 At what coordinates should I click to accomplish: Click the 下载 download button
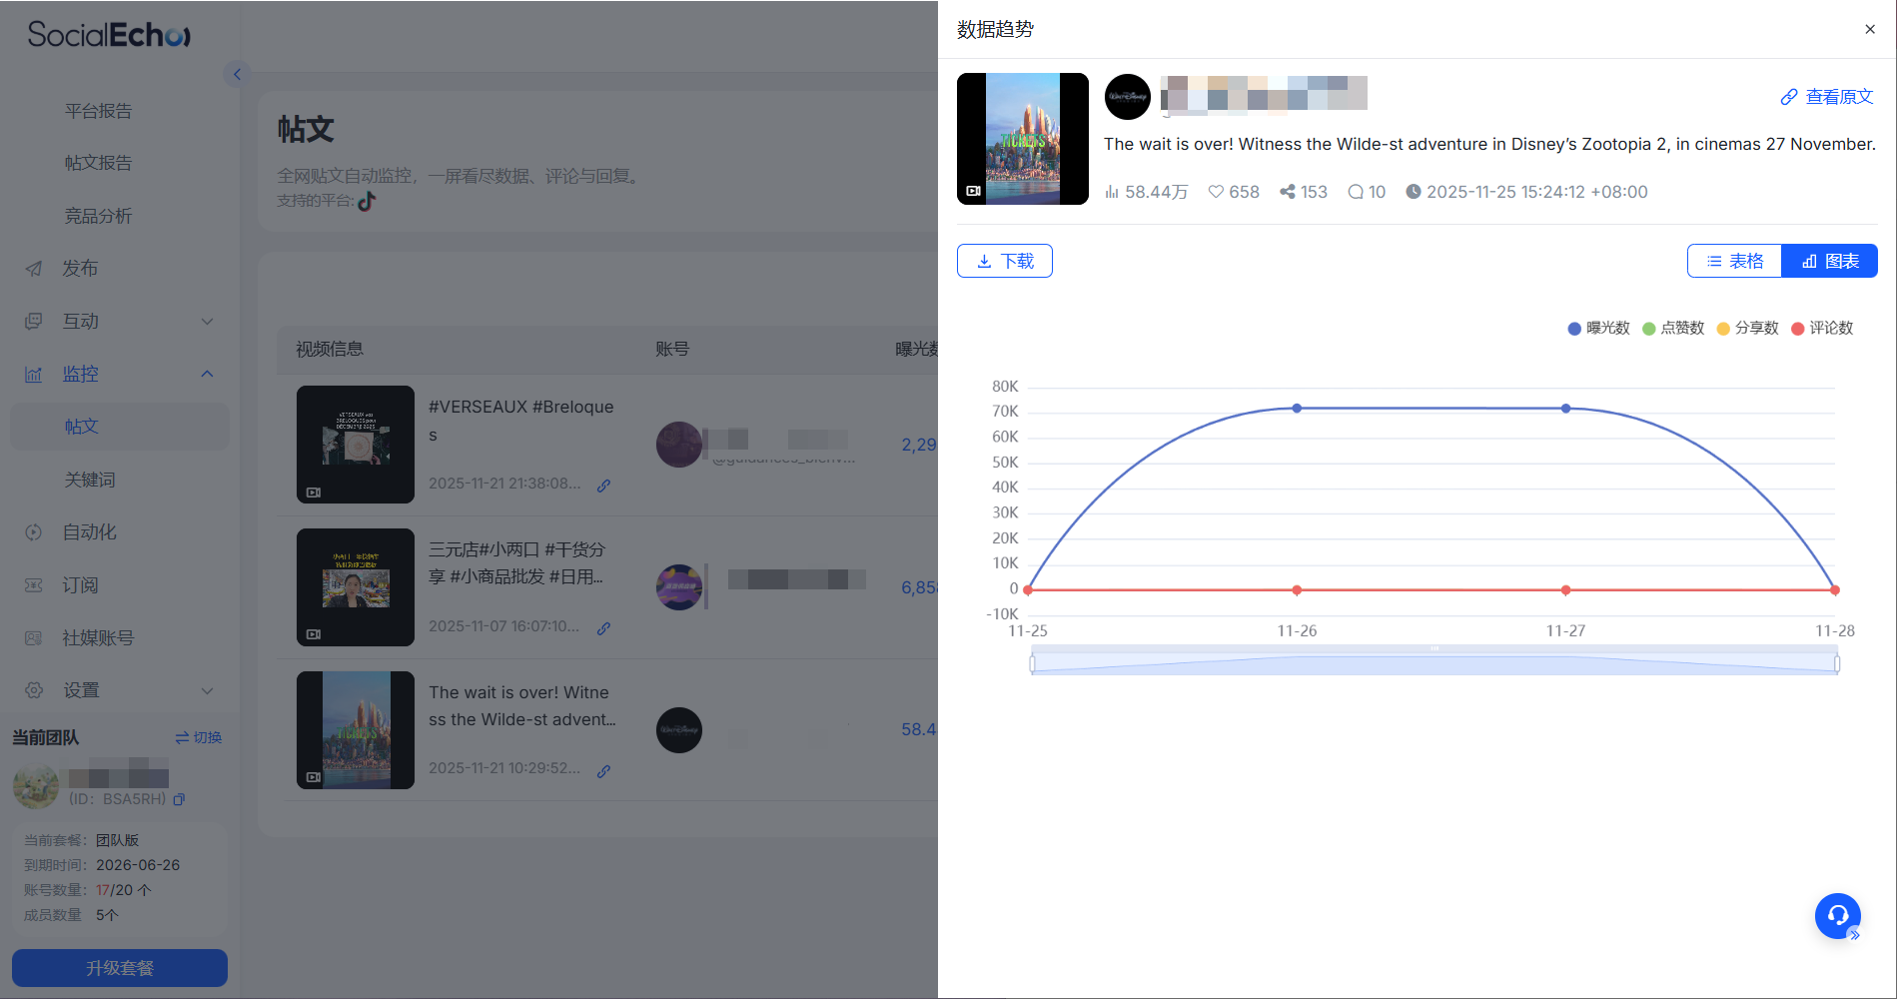[x=1004, y=261]
